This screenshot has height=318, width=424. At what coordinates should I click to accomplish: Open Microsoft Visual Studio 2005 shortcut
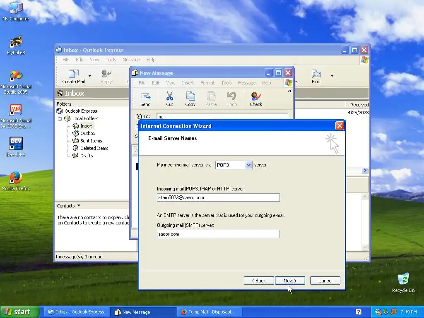pos(16,82)
